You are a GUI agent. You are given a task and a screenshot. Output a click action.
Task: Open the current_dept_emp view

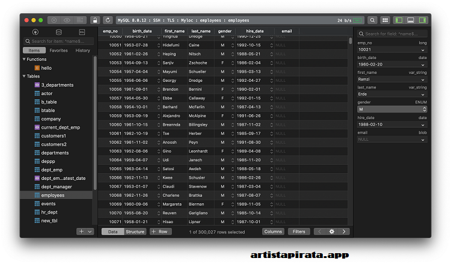pyautogui.click(x=60, y=127)
